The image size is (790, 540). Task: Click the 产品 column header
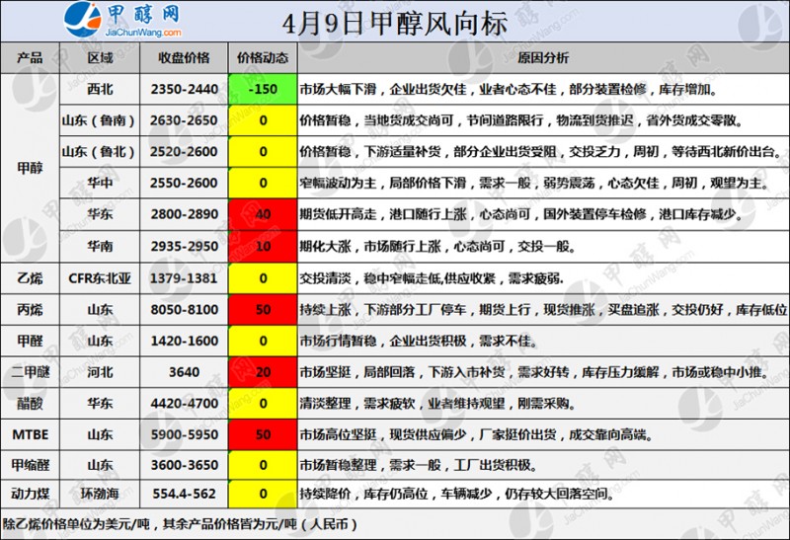pos(31,58)
